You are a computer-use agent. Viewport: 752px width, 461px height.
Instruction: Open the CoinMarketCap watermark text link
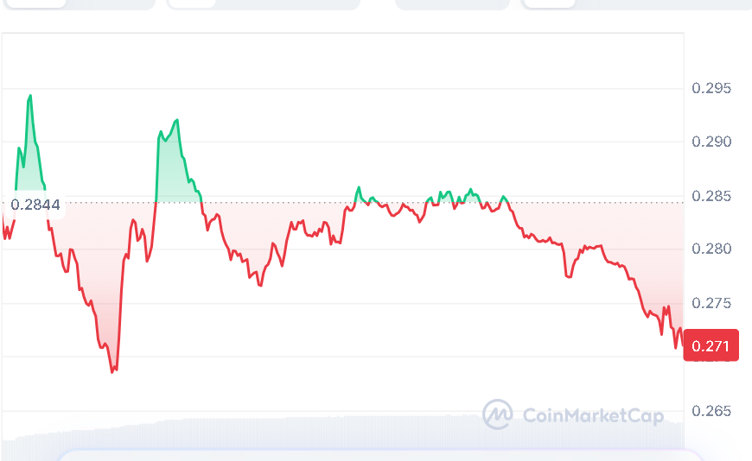pos(593,416)
